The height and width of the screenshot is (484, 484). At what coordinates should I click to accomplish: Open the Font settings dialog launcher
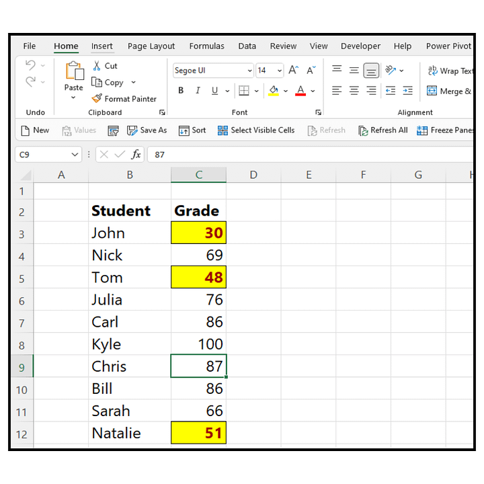tap(318, 112)
